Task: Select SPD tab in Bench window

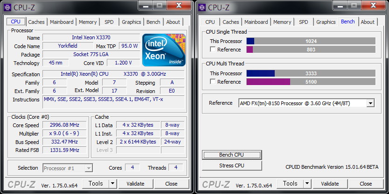Action: pos(303,22)
